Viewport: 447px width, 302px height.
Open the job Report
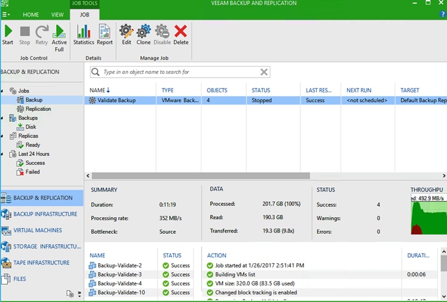pyautogui.click(x=105, y=35)
